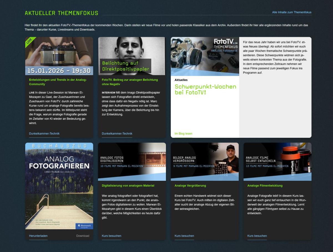333x252 pixels.
Task: Click 'Herunterladen' below the book cover
Action: (38, 236)
